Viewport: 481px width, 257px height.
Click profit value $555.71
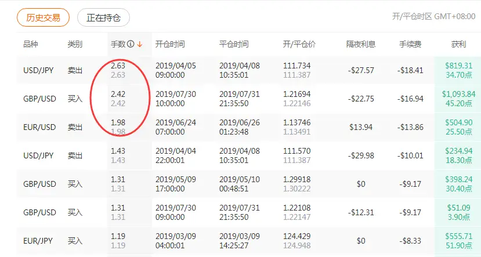coord(458,236)
